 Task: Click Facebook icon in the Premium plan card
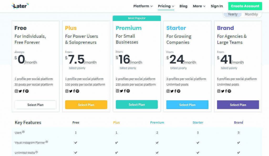click(125, 91)
